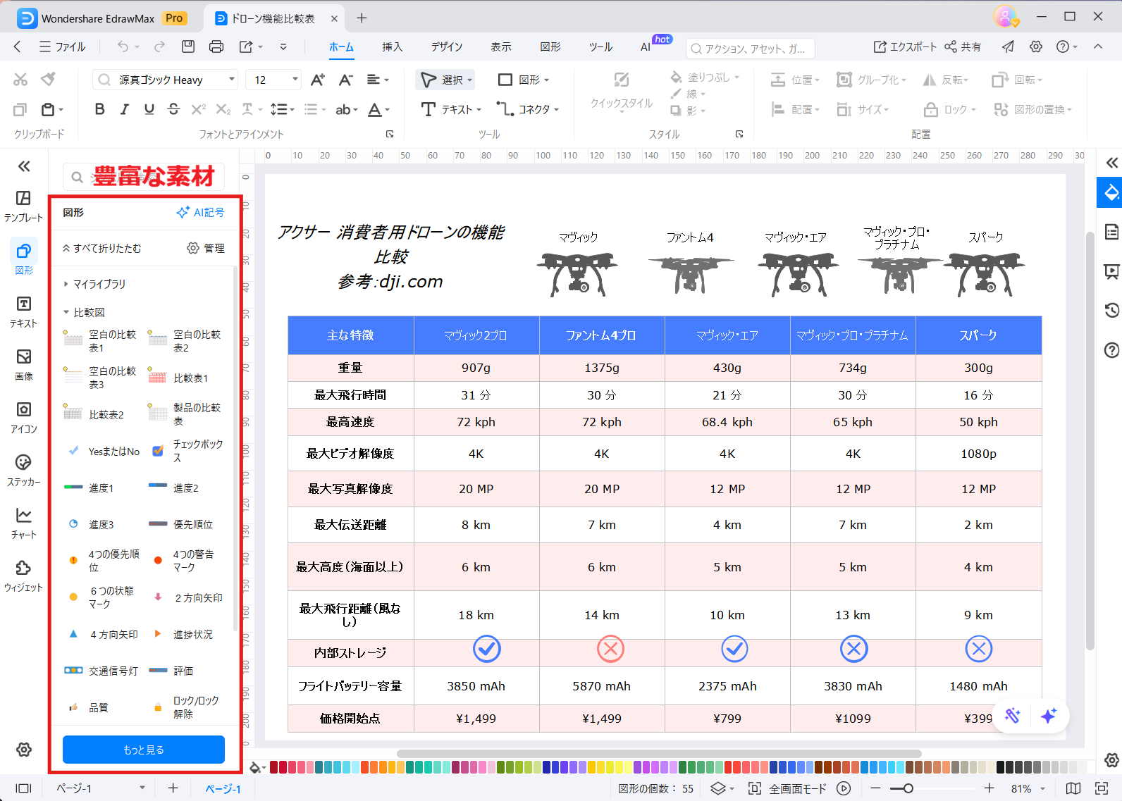Click the Save icon in the quick toolbar
1122x801 pixels.
(188, 46)
